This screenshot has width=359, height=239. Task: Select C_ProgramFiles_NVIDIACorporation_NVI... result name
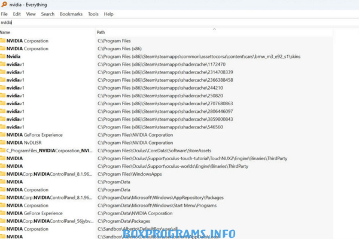[49, 151]
